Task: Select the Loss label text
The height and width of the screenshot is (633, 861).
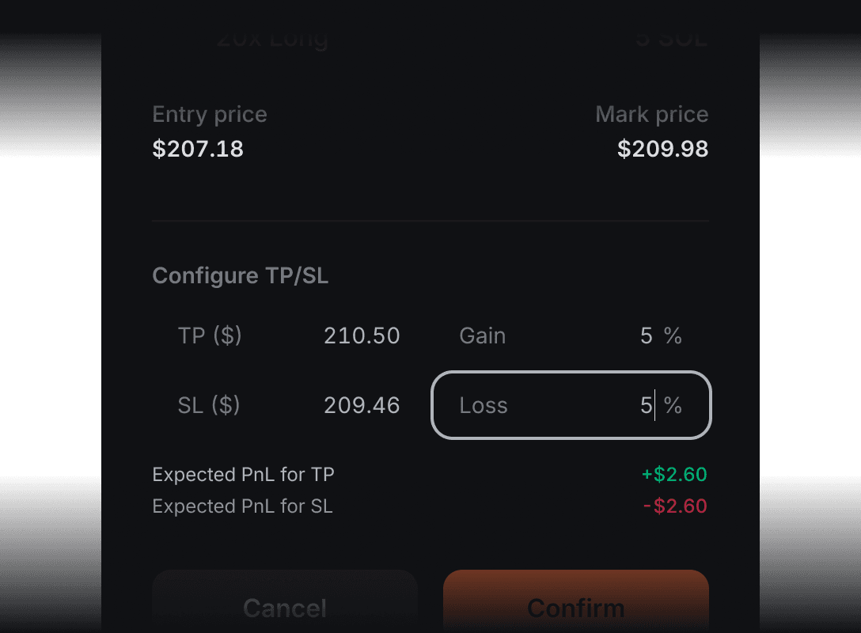Action: click(x=483, y=406)
